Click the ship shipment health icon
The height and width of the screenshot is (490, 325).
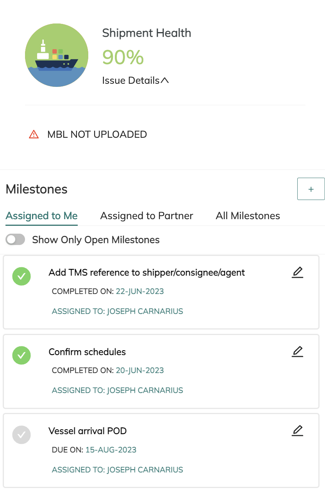coord(57,55)
